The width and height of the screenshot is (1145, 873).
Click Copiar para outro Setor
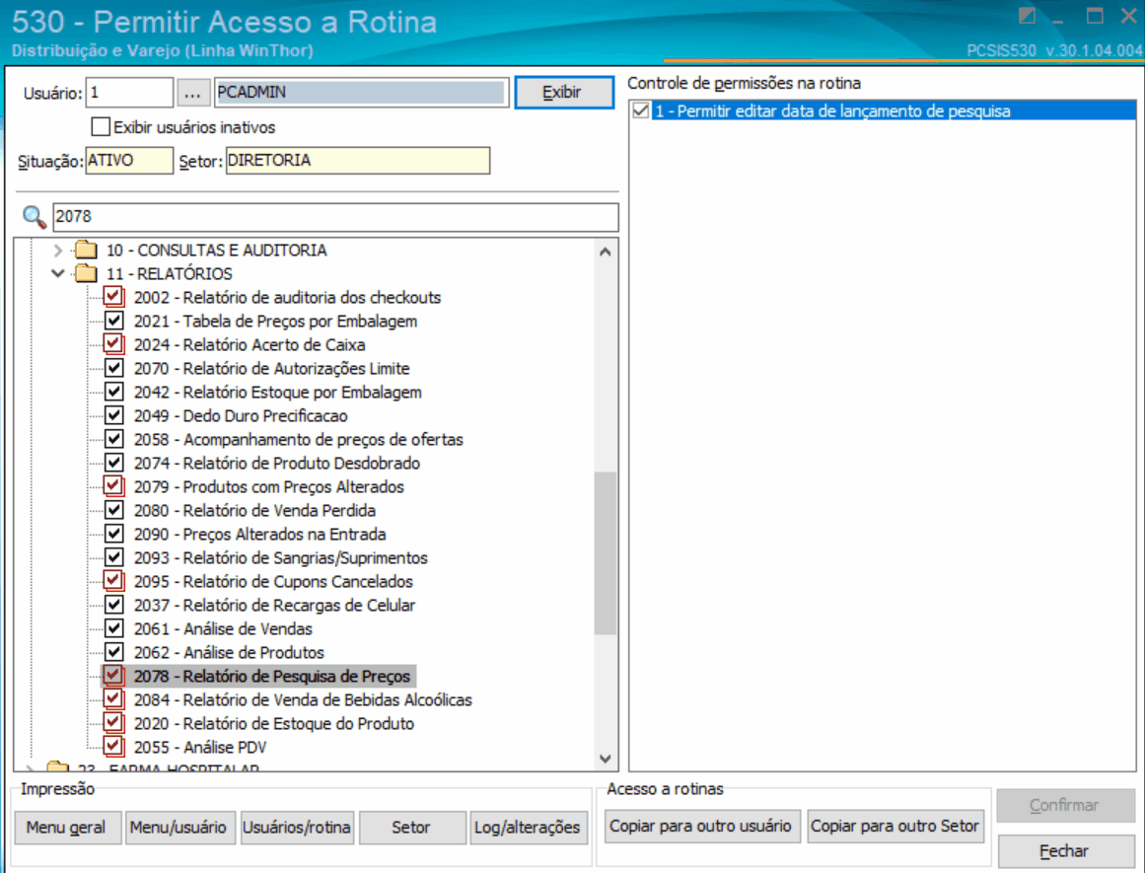[x=895, y=827]
